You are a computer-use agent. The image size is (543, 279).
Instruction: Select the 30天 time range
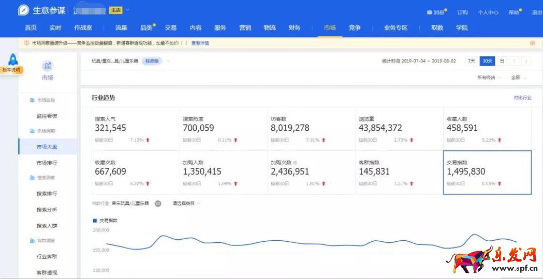click(x=487, y=61)
